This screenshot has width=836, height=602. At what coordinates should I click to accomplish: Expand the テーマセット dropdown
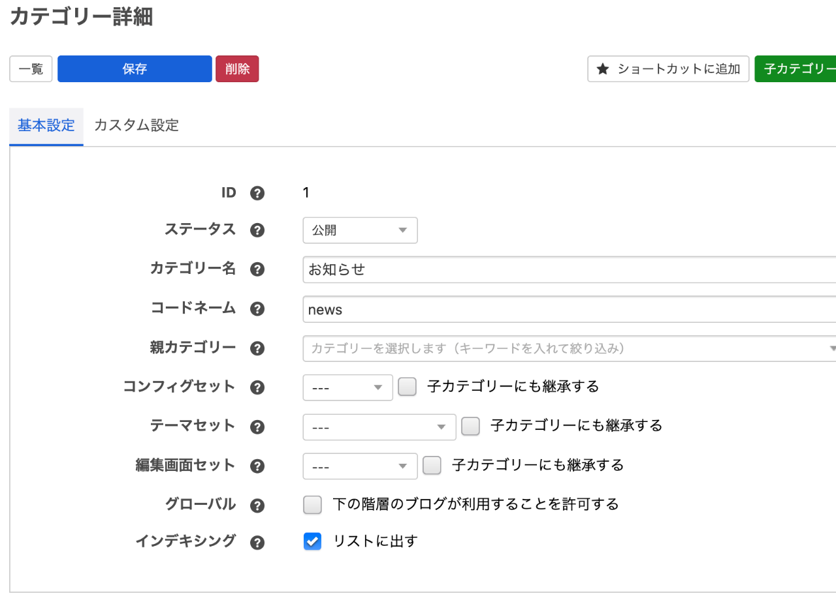click(379, 427)
